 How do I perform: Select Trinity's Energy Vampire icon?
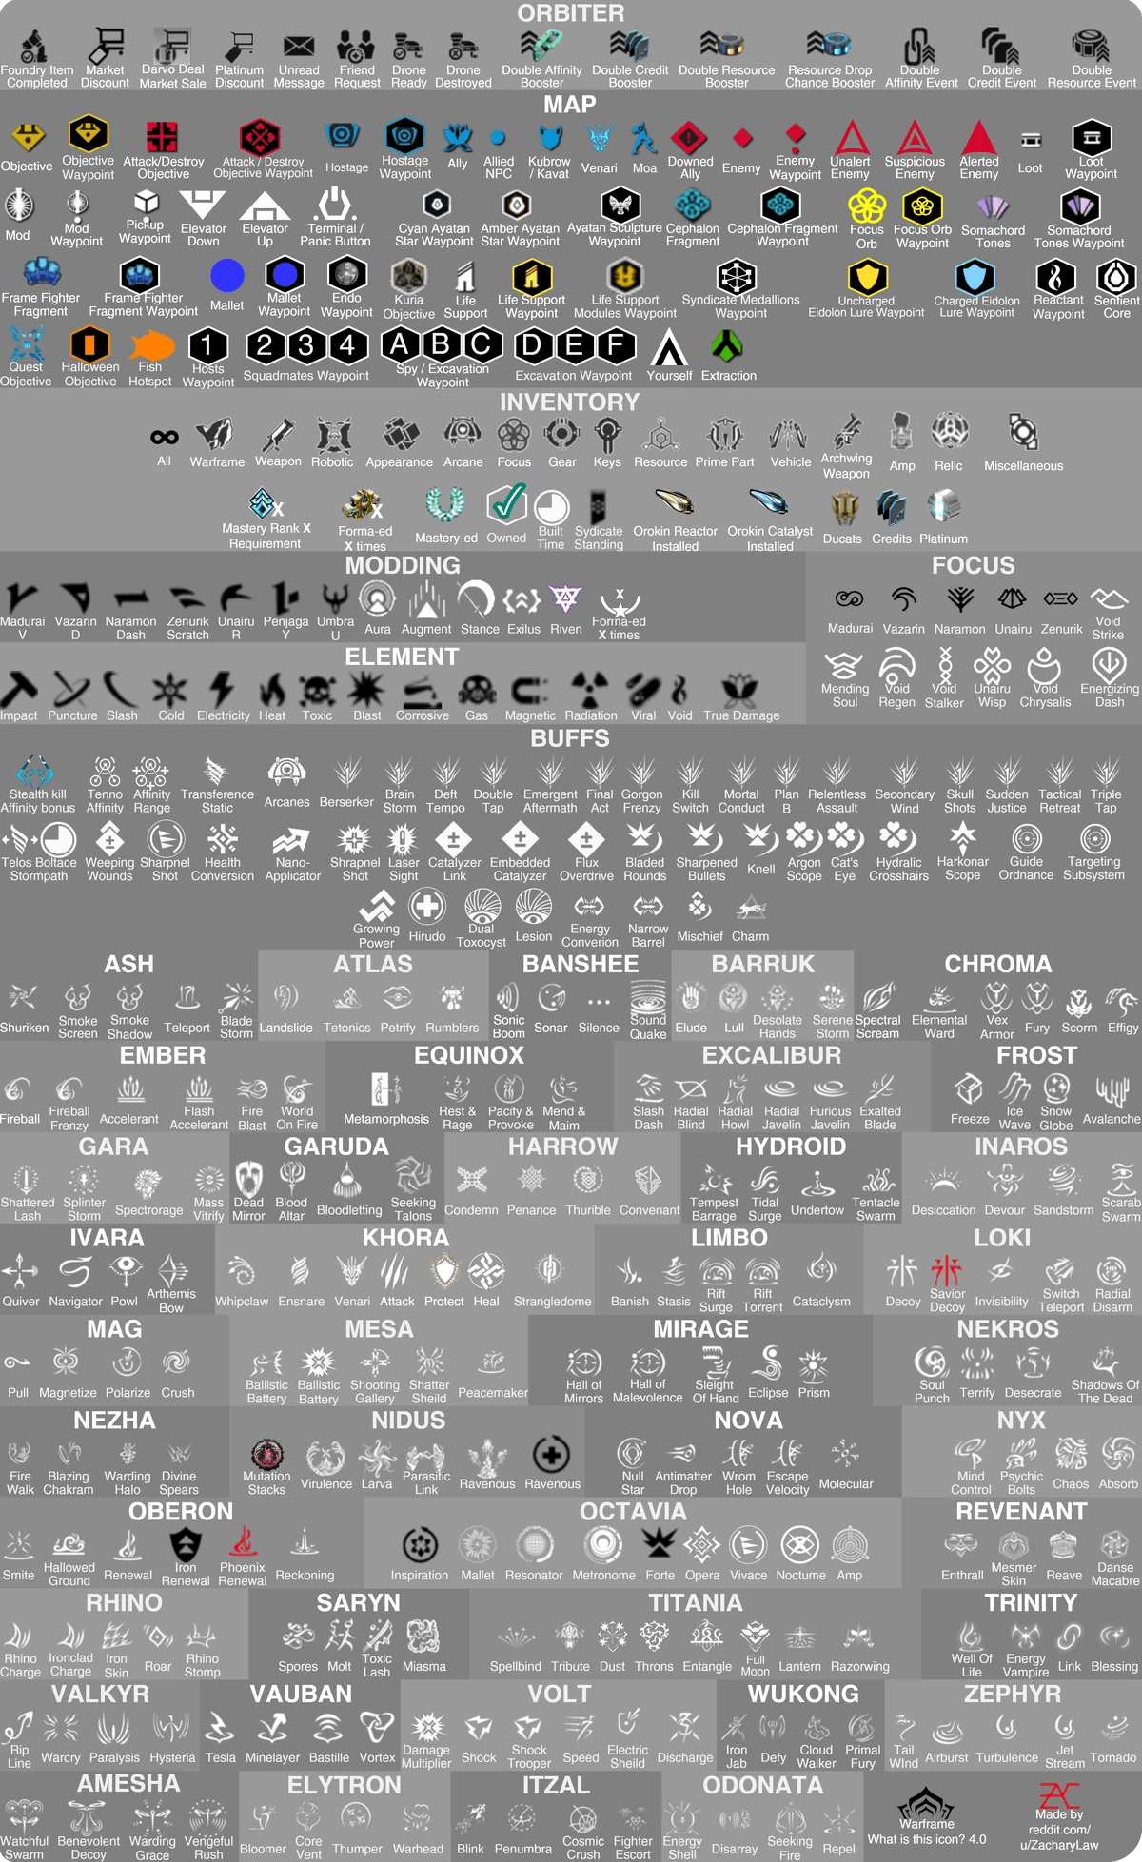[1025, 1636]
